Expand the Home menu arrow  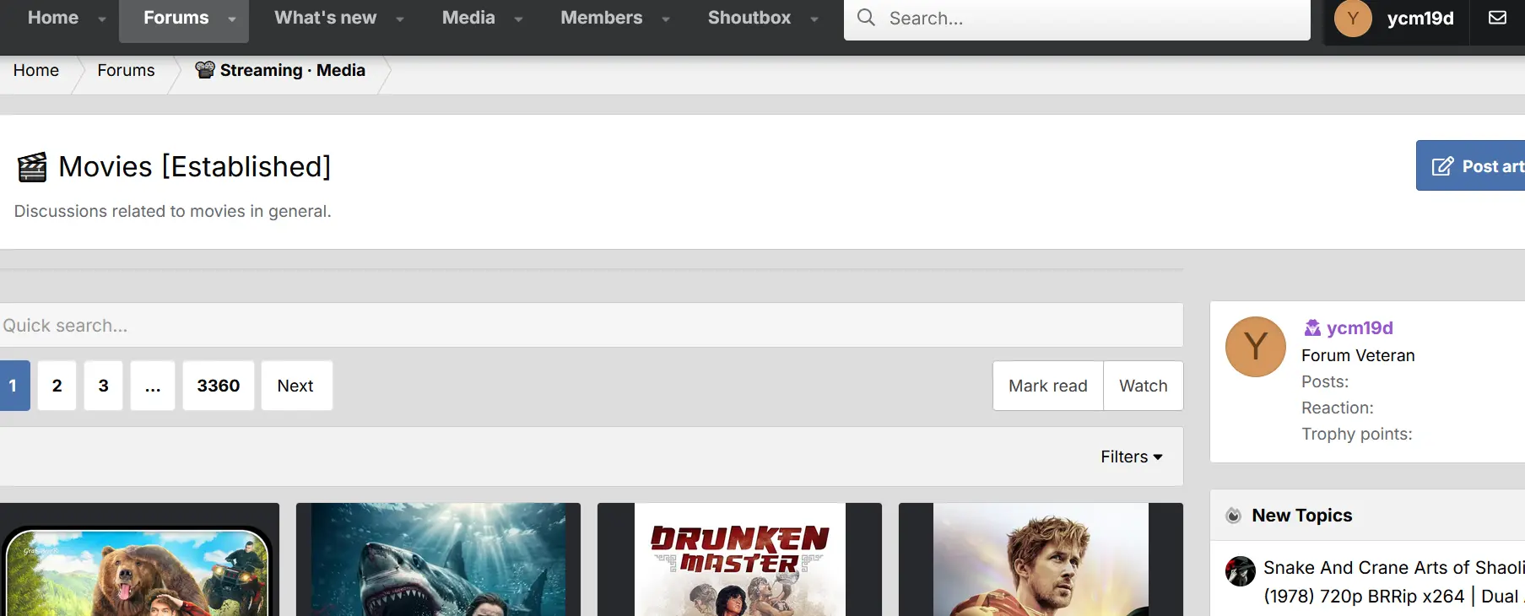coord(102,19)
